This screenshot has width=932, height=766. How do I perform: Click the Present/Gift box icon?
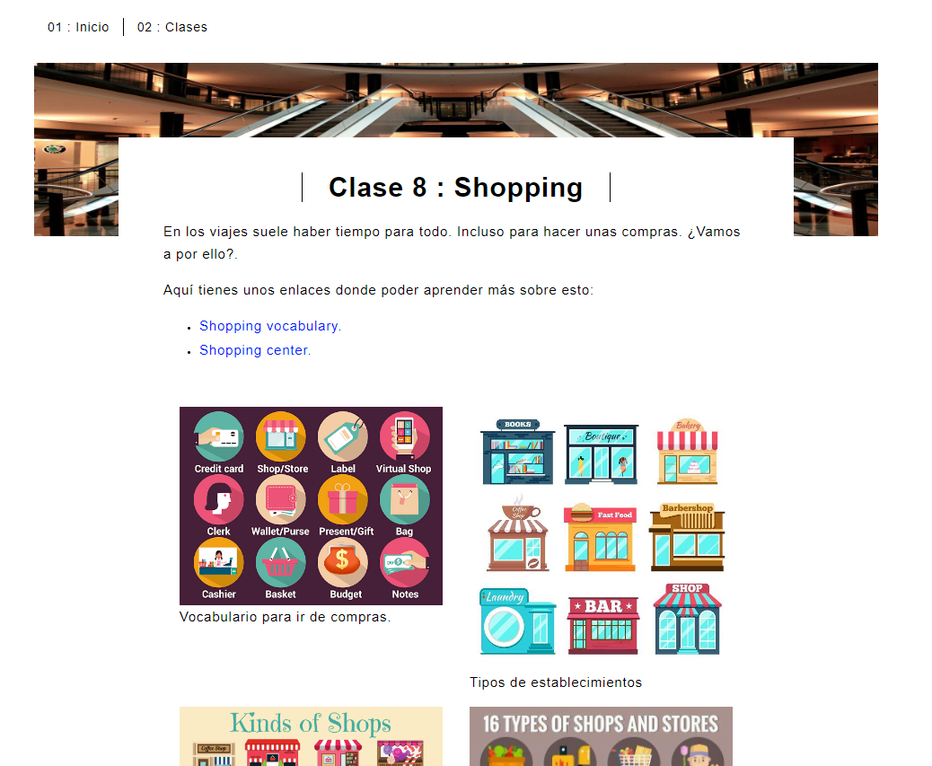pos(343,499)
